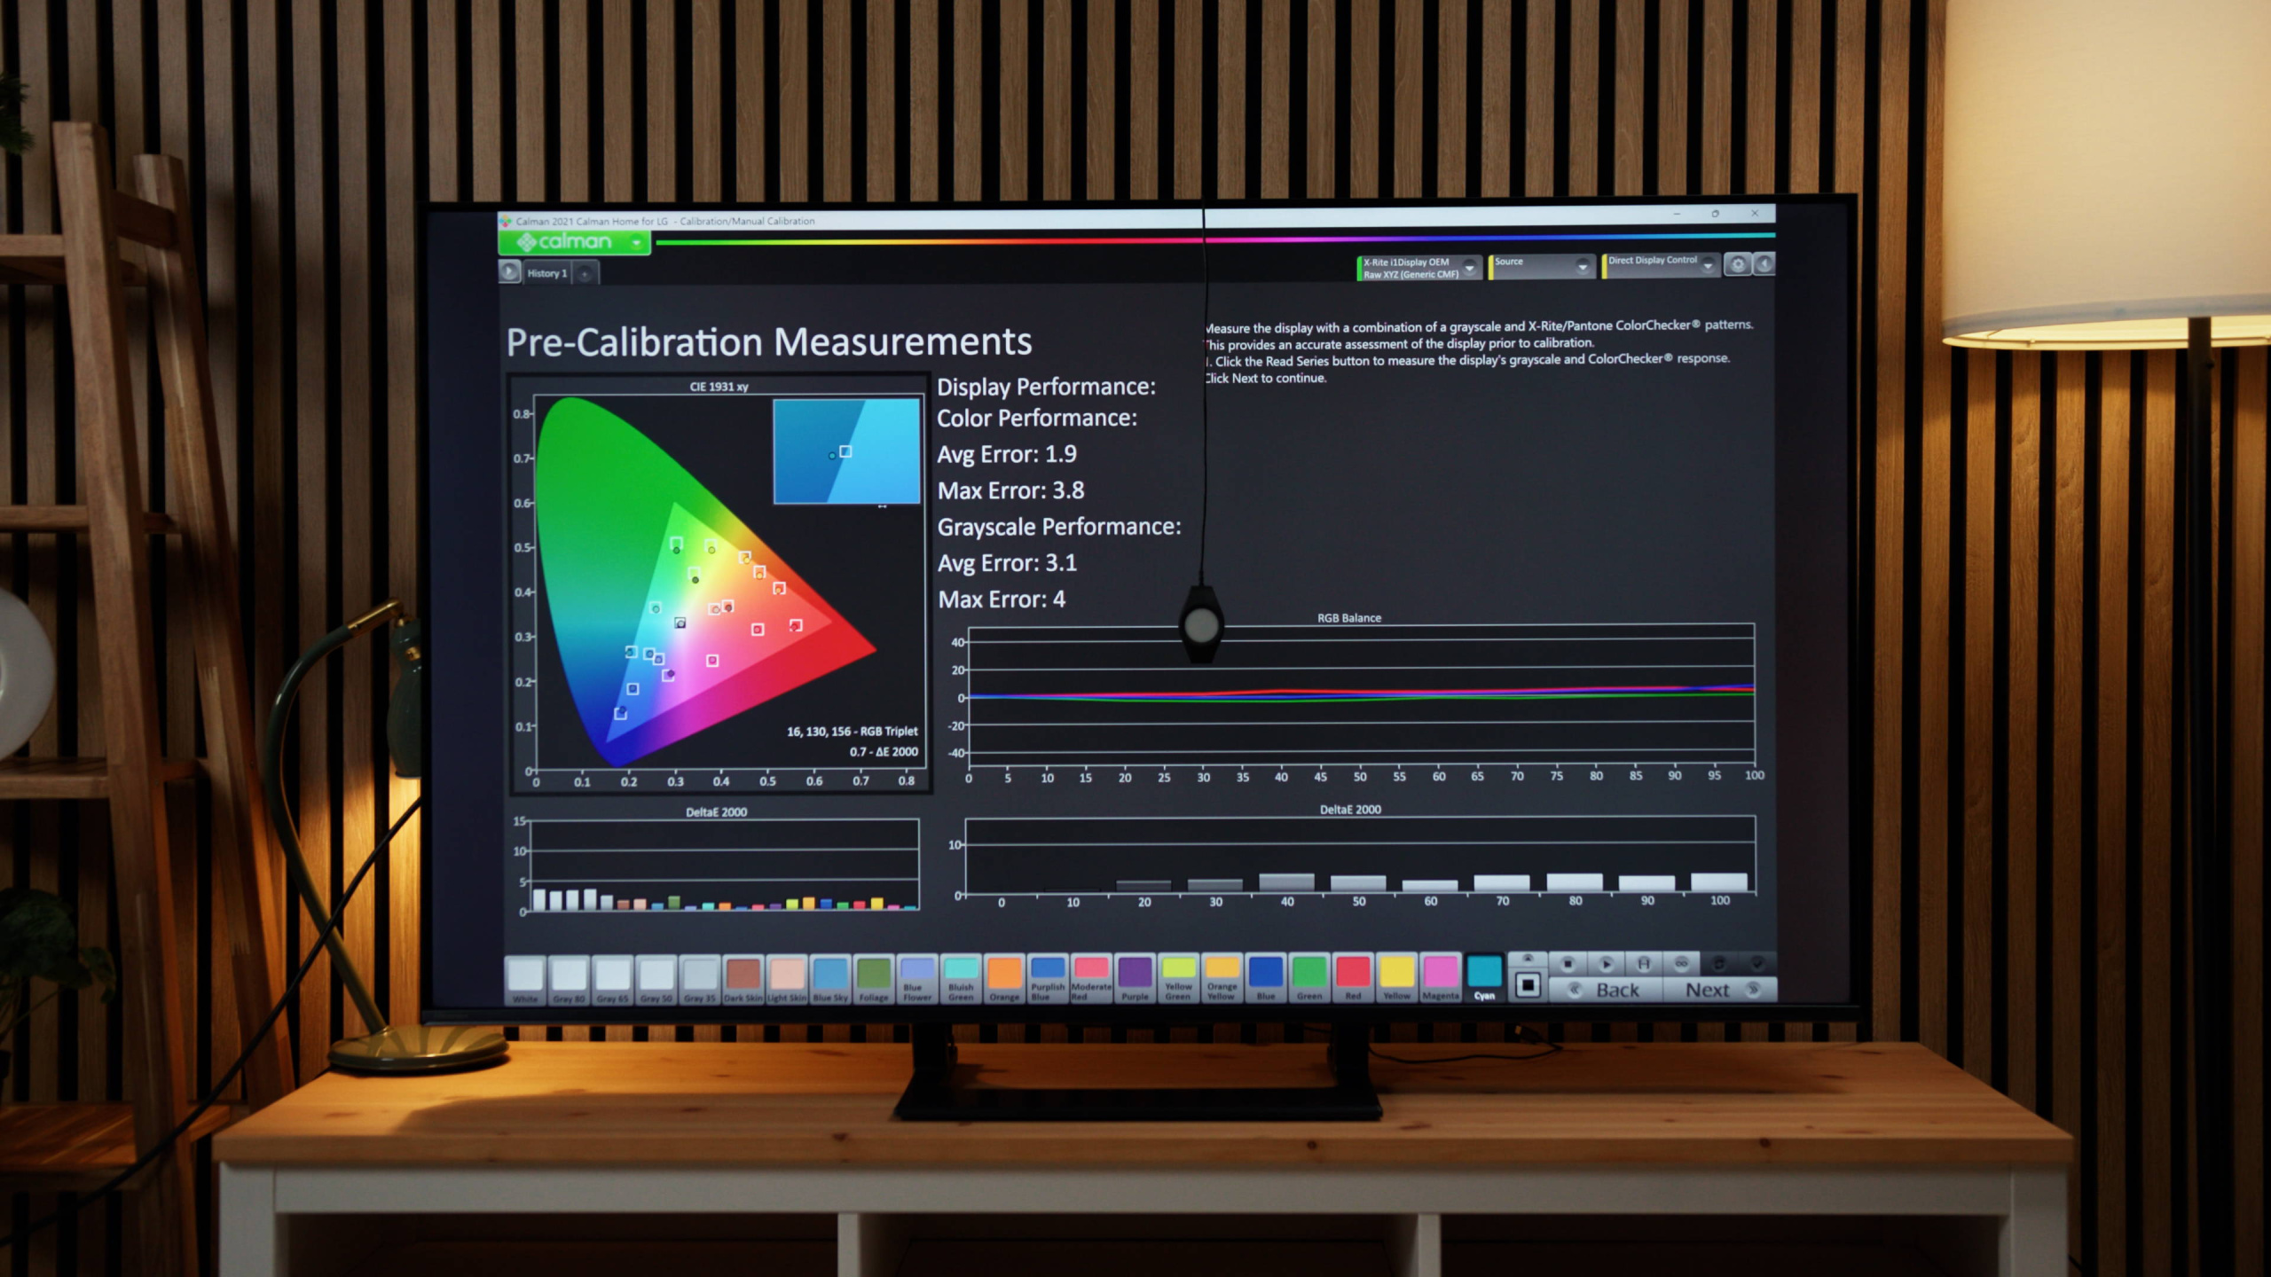Screen dimensions: 2271x1277
Task: Open the Calman main menu
Action: [x=575, y=242]
